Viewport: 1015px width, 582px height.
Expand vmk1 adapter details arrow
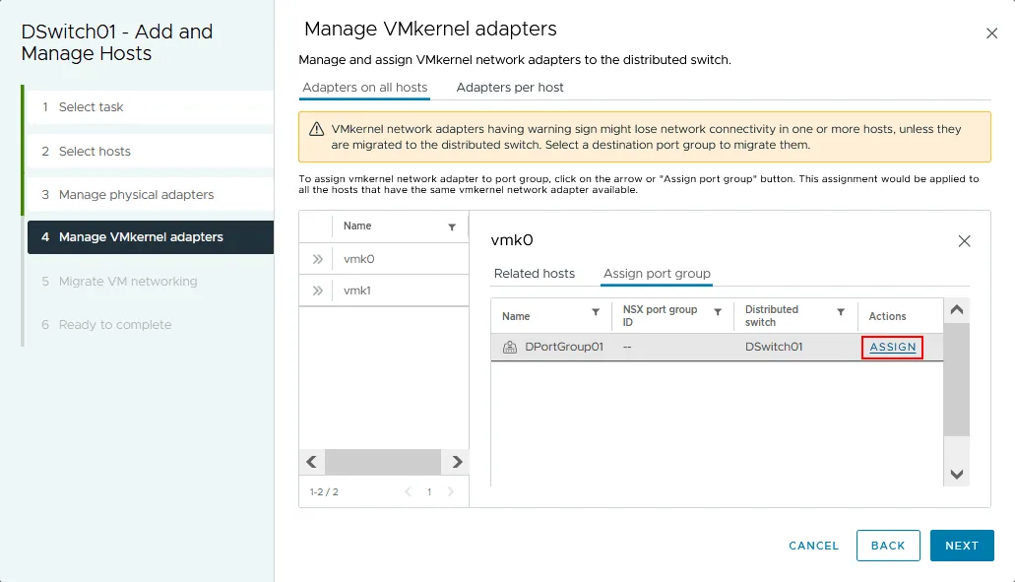pyautogui.click(x=317, y=291)
